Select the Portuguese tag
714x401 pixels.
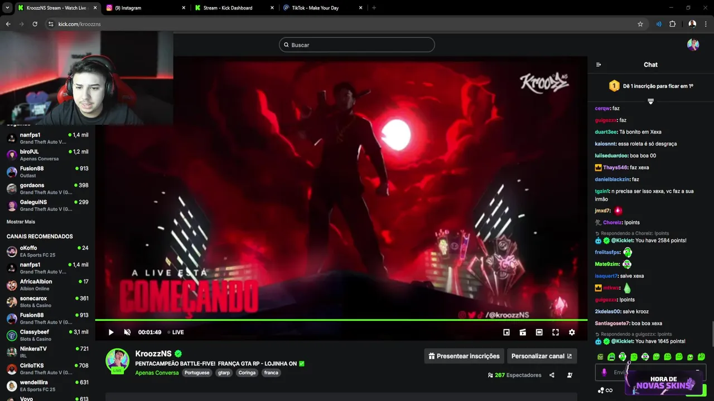click(197, 373)
